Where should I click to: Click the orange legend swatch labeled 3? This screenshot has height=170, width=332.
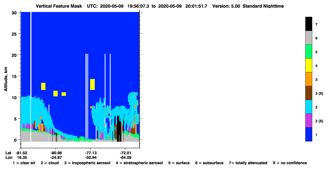point(309,79)
